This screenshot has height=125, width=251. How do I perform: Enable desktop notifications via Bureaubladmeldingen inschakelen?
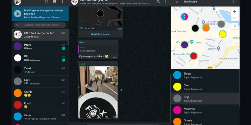tap(42, 17)
